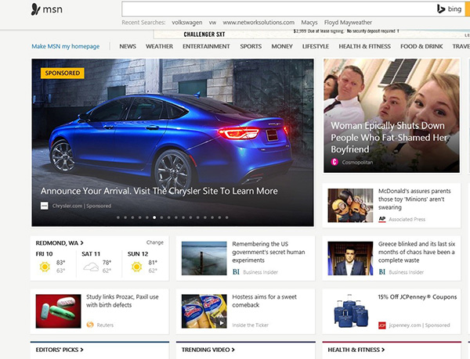Open 15% Off JCPenney Coupons link
470x359 pixels.
(x=418, y=297)
